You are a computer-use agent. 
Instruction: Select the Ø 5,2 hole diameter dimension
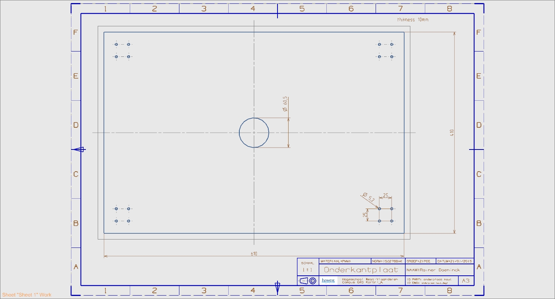click(369, 197)
